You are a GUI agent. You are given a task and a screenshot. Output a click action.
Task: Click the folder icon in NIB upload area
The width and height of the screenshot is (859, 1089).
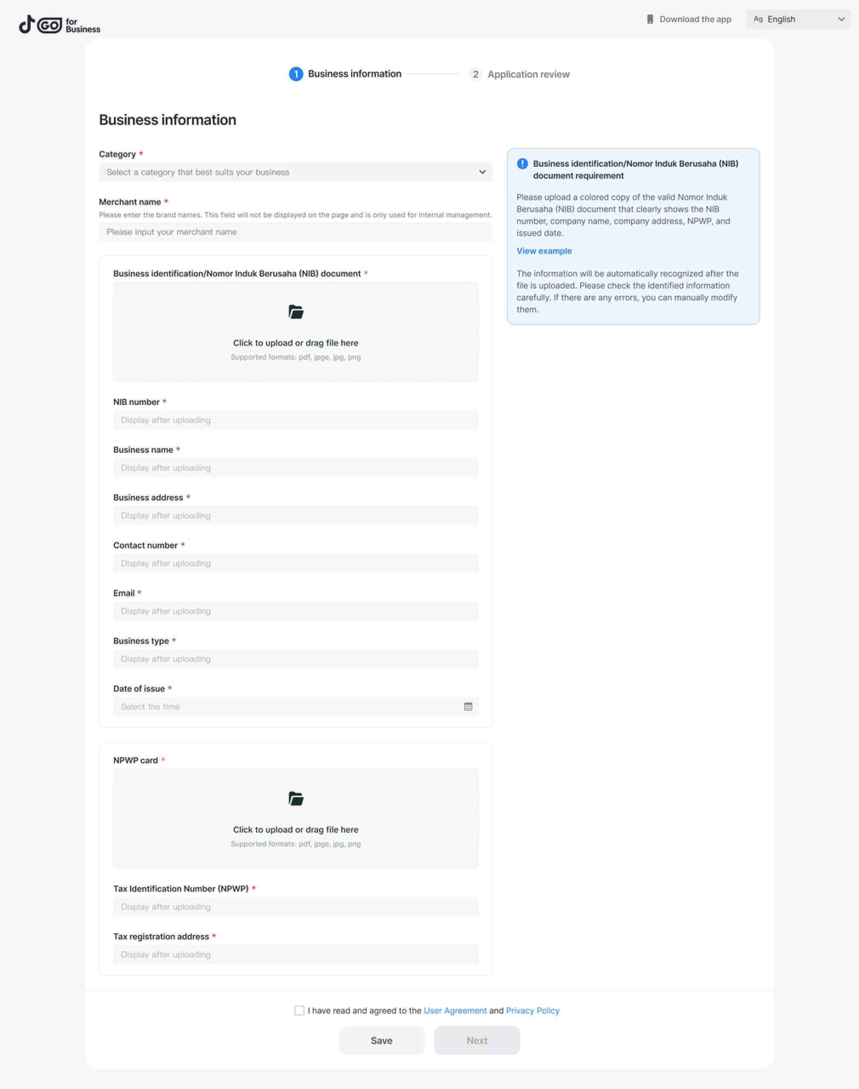[x=296, y=312]
